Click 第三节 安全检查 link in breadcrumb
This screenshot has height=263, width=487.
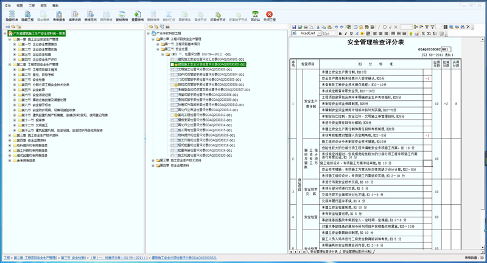pyautogui.click(x=73, y=258)
